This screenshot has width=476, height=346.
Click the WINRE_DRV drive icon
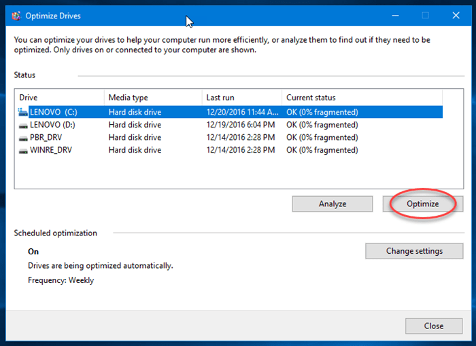(23, 150)
